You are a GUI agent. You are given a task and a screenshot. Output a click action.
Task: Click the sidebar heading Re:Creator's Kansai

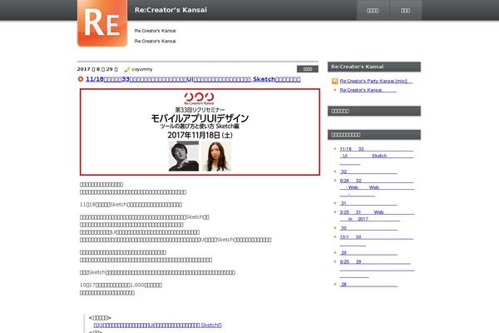(x=374, y=67)
